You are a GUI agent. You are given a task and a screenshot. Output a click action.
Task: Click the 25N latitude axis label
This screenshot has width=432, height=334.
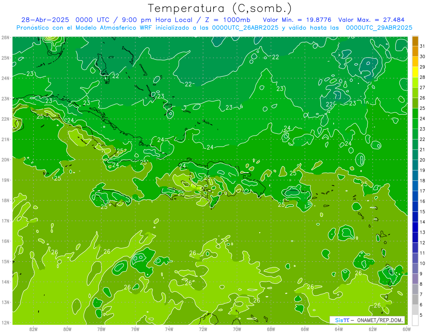(5, 58)
